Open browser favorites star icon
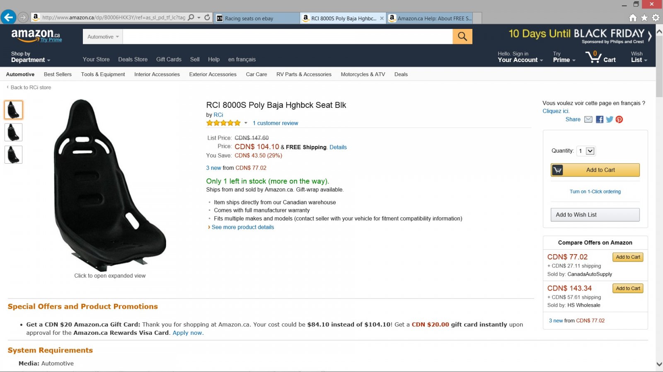The height and width of the screenshot is (372, 663). pyautogui.click(x=644, y=18)
